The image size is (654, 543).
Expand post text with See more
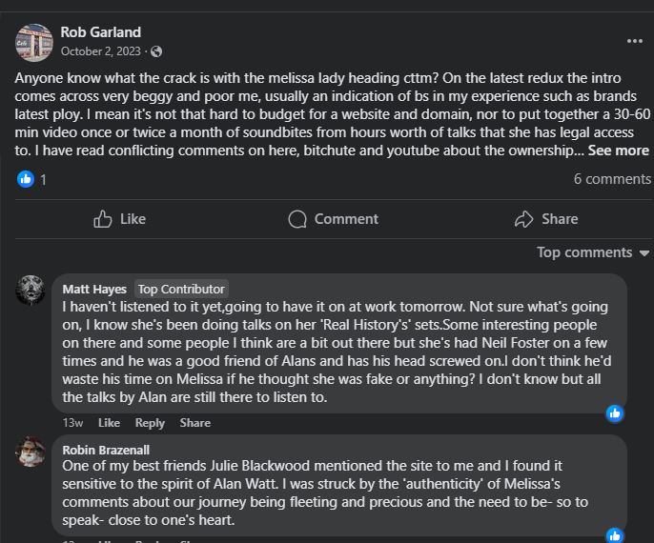pos(618,151)
